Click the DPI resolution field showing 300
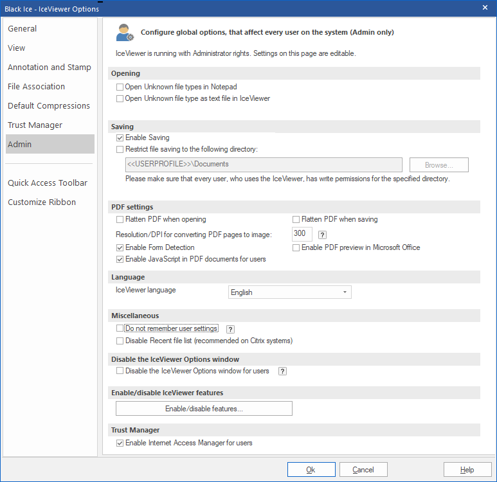This screenshot has width=497, height=482. click(x=302, y=234)
